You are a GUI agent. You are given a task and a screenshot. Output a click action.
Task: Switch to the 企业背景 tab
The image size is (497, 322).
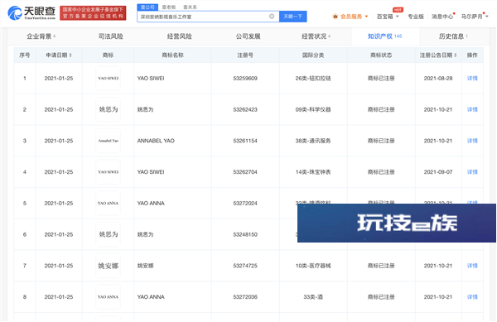pos(41,36)
